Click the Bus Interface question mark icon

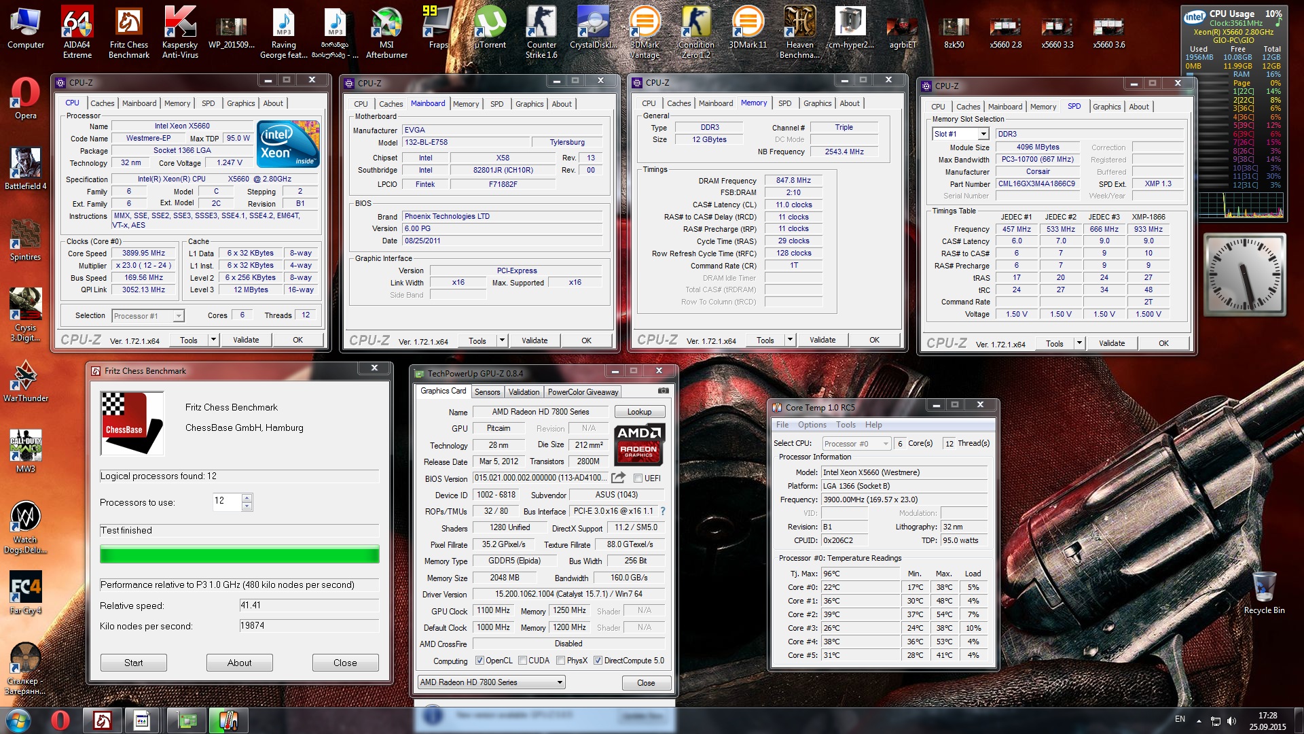(663, 511)
